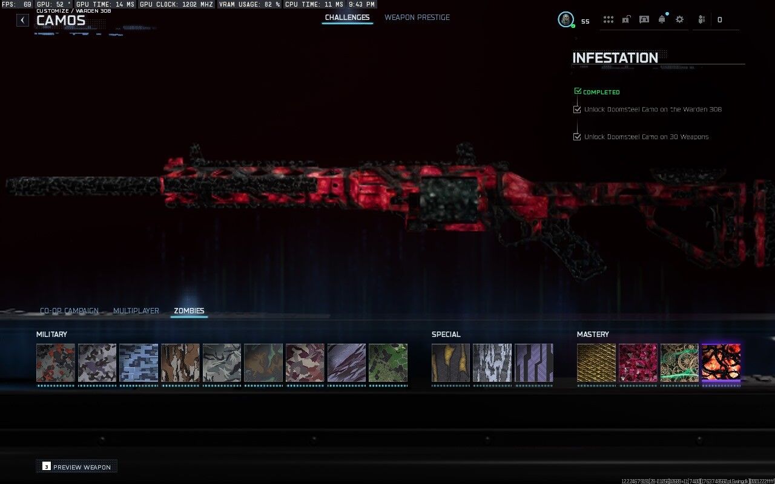Switch to the Challenges tab
The width and height of the screenshot is (775, 484).
pyautogui.click(x=347, y=18)
